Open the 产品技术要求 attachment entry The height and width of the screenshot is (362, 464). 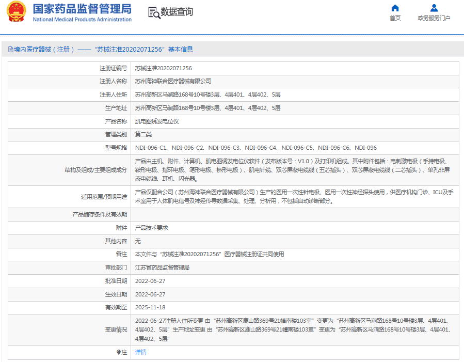pos(151,228)
